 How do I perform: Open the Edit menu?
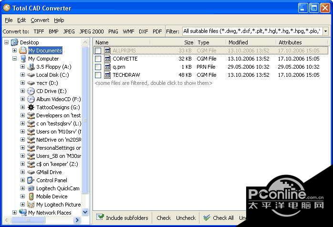coord(21,20)
